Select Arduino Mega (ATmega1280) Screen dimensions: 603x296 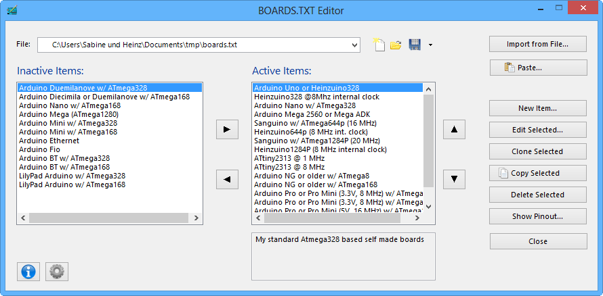point(110,114)
